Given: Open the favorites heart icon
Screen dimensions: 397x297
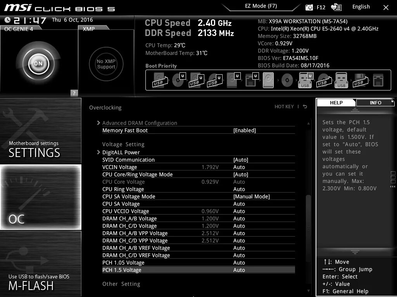Looking at the screenshot, I should 336,7.
